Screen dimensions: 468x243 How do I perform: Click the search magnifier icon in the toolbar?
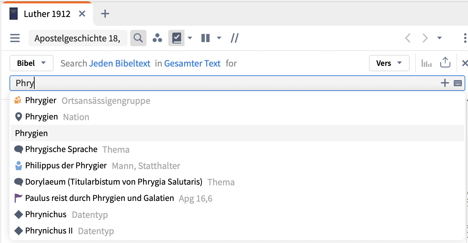click(138, 38)
